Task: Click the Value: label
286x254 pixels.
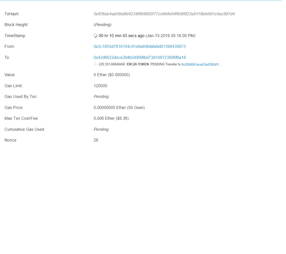Action: [10, 75]
